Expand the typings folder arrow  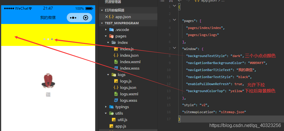coord(106,107)
